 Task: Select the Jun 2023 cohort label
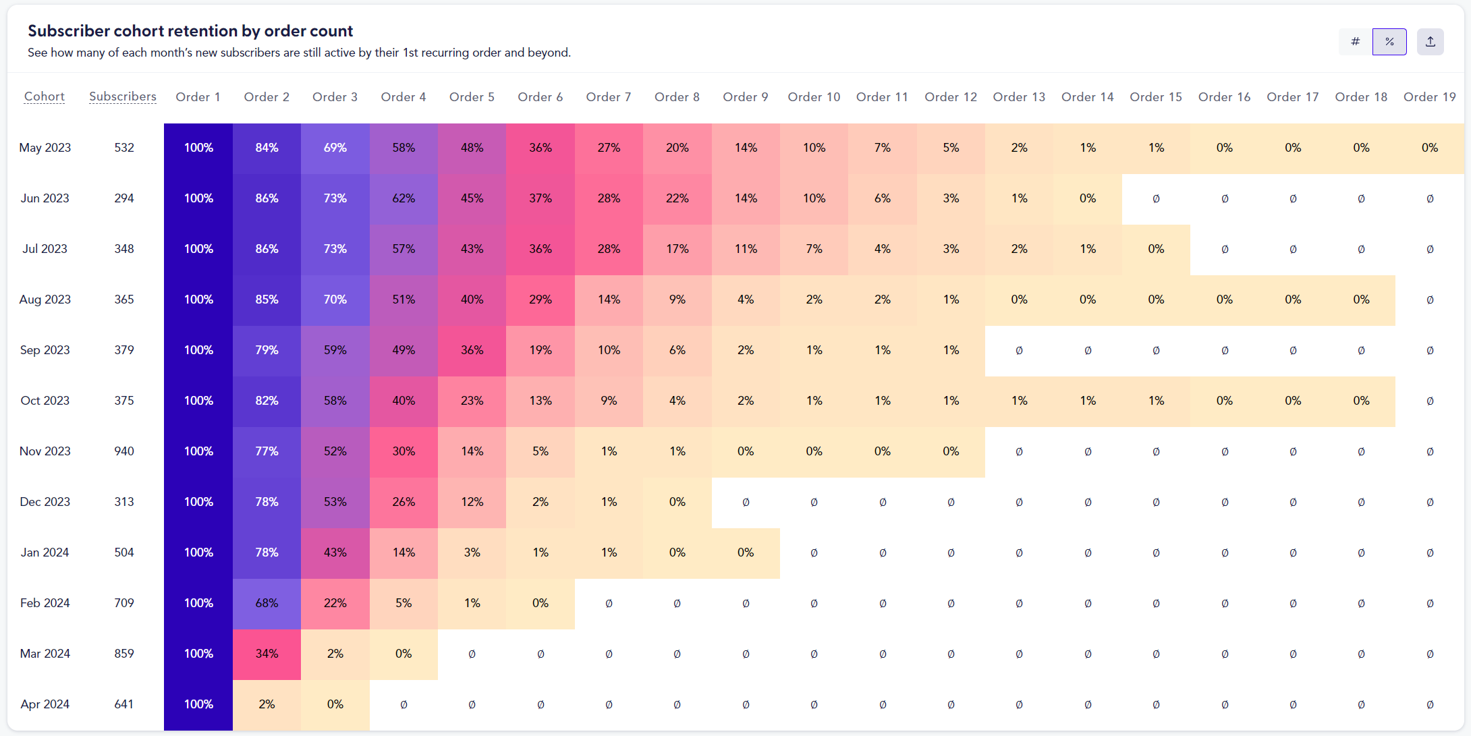click(x=45, y=198)
